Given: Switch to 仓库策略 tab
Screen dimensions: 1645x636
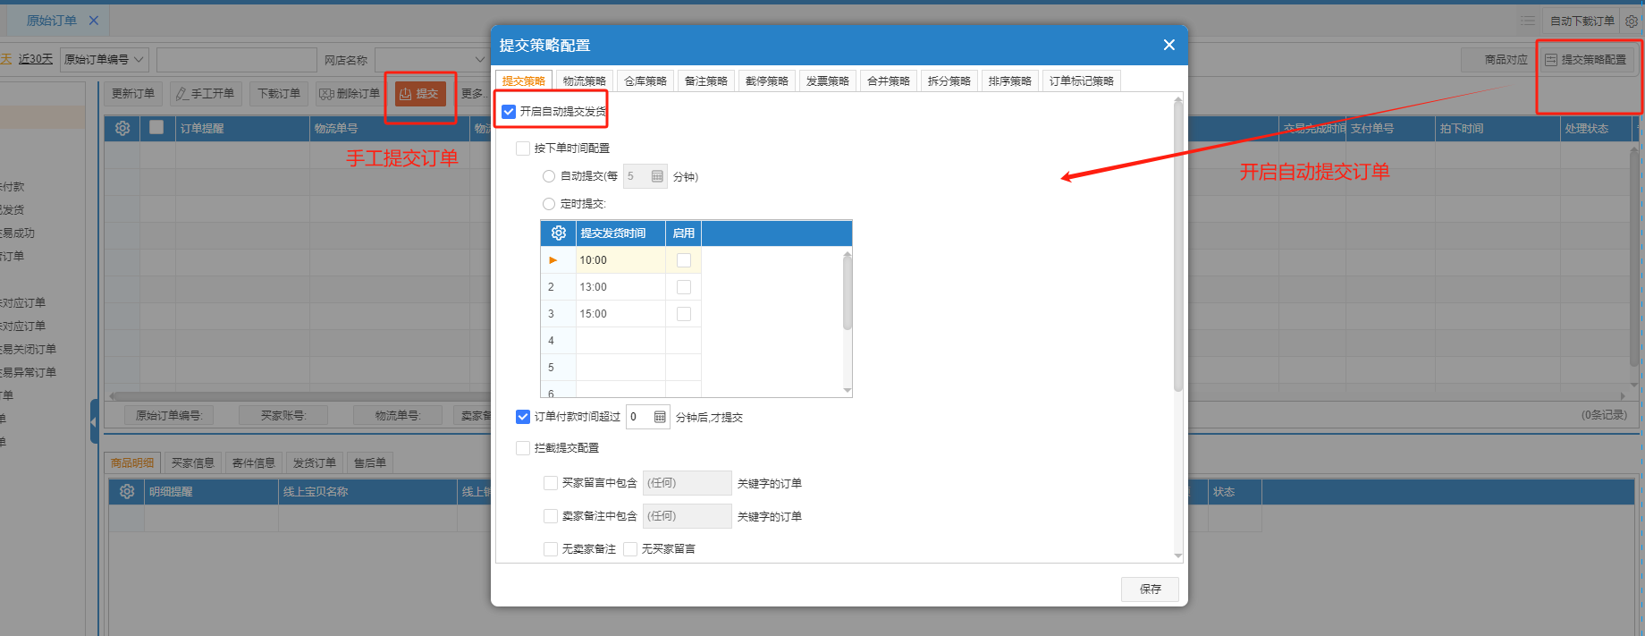Looking at the screenshot, I should click(x=645, y=81).
